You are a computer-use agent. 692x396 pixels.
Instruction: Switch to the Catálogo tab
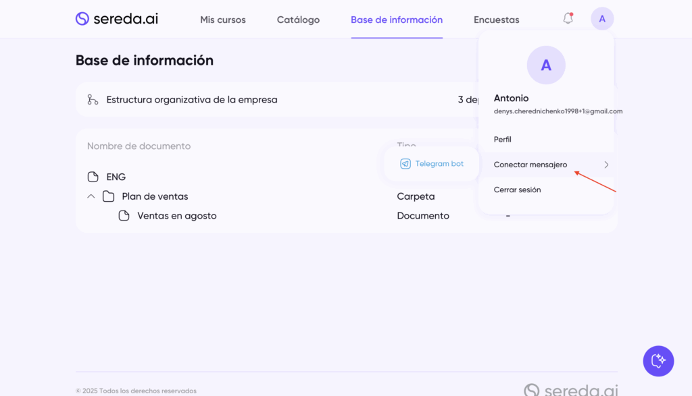pyautogui.click(x=298, y=20)
